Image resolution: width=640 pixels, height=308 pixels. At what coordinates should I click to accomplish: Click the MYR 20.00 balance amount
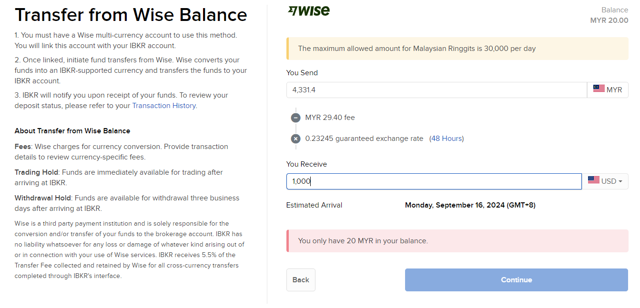609,20
